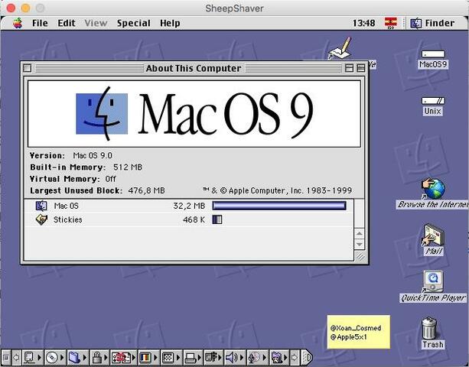469x367 pixels.
Task: Click the Stickies memory usage bar
Action: [217, 219]
